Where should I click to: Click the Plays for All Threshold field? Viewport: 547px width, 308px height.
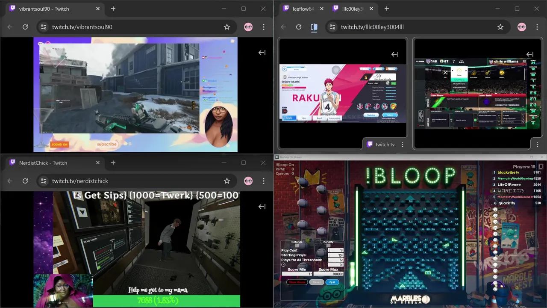point(335,260)
